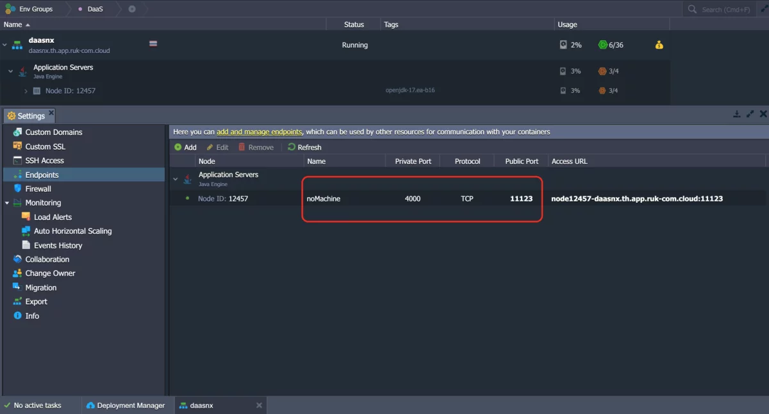
Task: Click the Remove endpoint button
Action: coord(256,147)
